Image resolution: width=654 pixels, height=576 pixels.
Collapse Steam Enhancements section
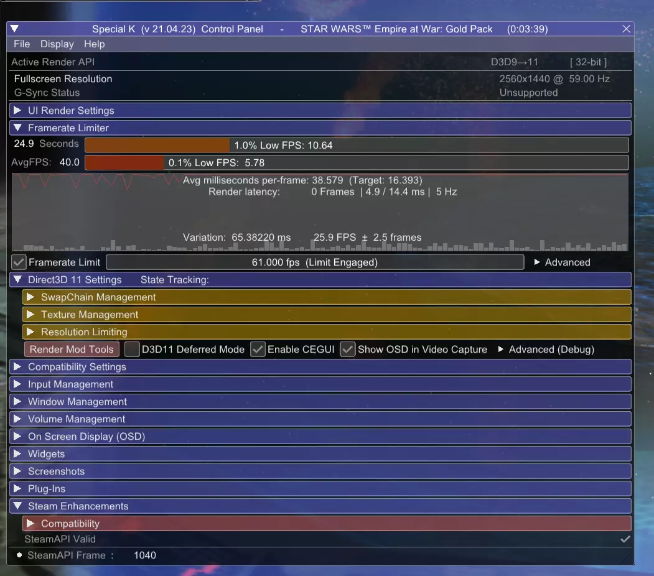click(320, 506)
